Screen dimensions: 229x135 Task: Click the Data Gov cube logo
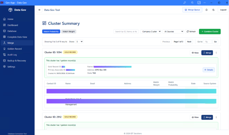(x=10, y=10)
